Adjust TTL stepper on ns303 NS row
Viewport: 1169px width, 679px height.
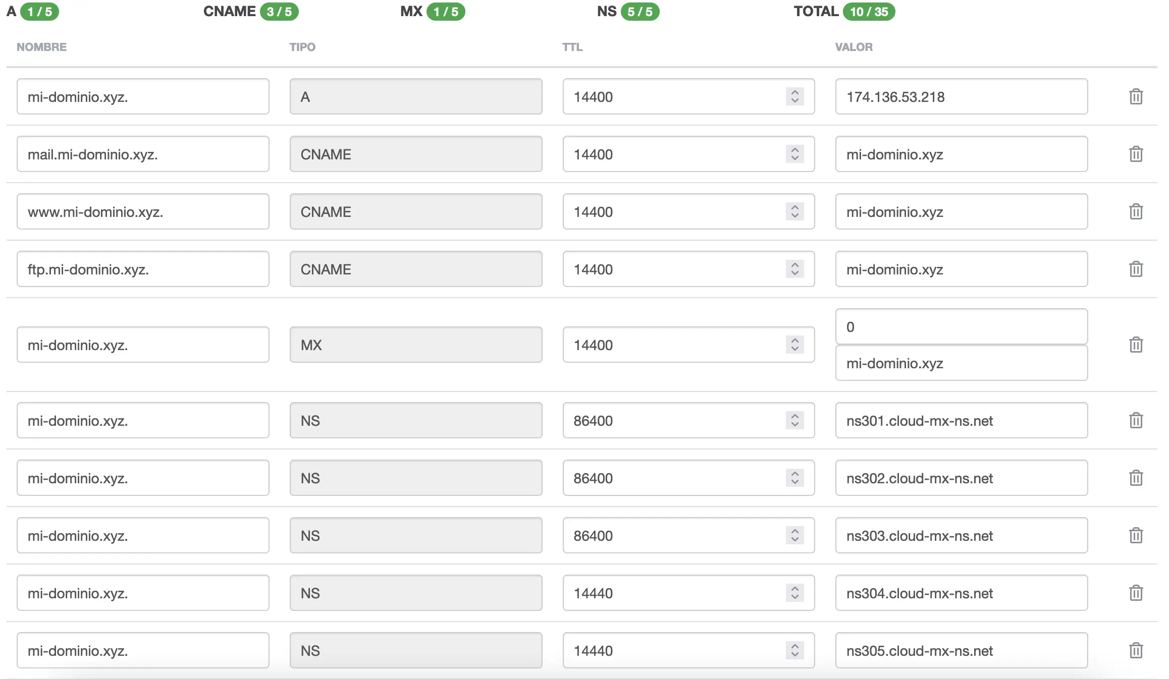(794, 535)
